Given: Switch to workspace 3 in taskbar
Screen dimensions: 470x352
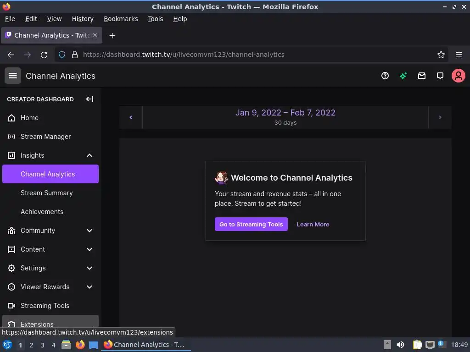Looking at the screenshot, I should 43,345.
